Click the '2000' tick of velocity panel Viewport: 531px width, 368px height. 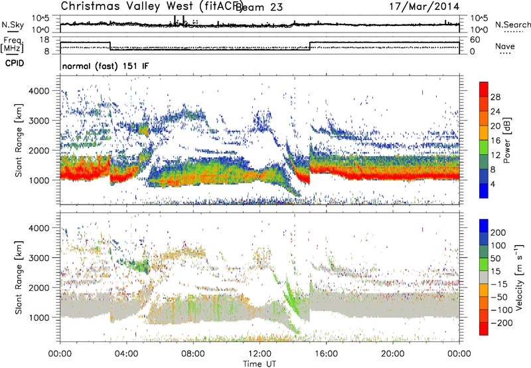(39, 288)
